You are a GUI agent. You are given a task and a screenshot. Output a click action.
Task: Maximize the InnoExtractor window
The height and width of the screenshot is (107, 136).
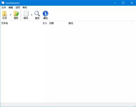click(123, 3)
